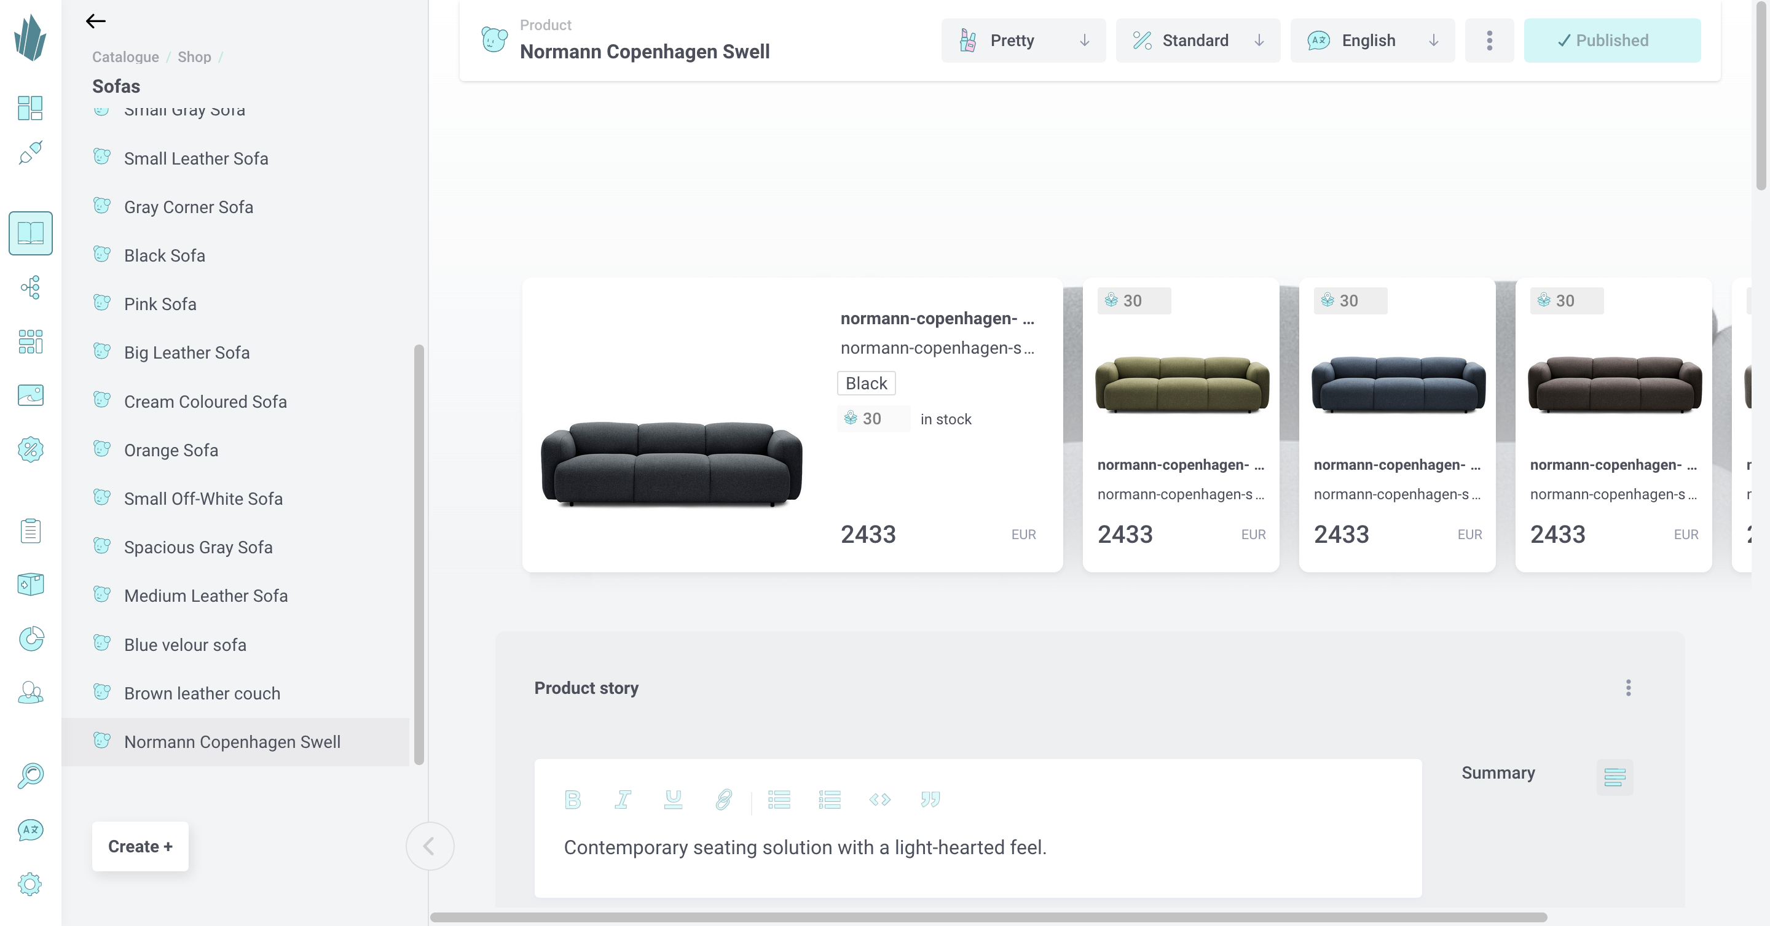Open the dashboard icon in sidebar

coord(30,108)
